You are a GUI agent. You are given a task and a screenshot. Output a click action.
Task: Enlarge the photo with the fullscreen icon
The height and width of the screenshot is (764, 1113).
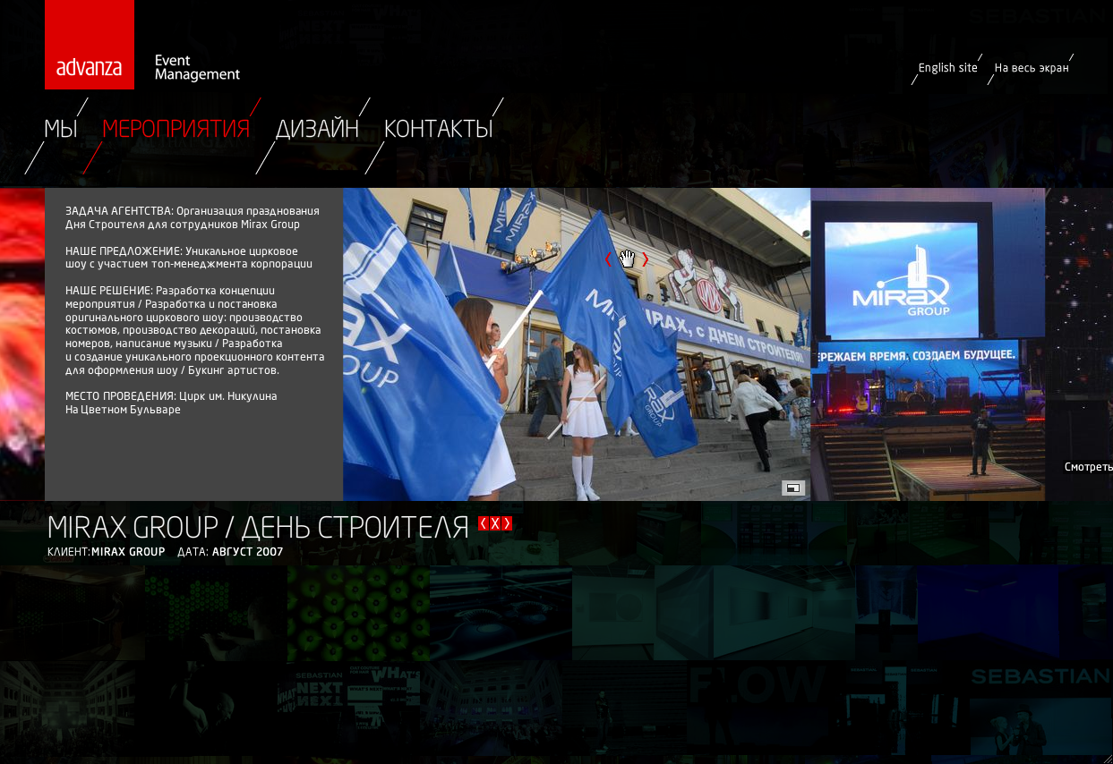(x=793, y=488)
